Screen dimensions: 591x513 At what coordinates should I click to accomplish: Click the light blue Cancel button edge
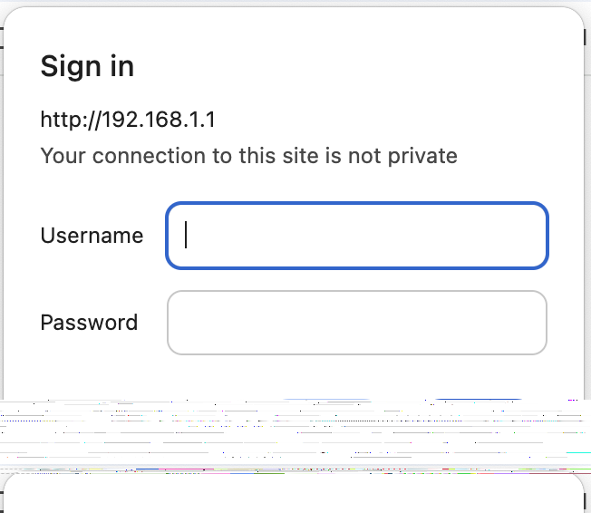click(326, 399)
